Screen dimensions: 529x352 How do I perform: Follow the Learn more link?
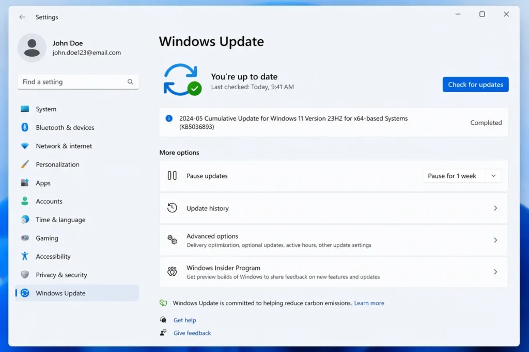[369, 303]
